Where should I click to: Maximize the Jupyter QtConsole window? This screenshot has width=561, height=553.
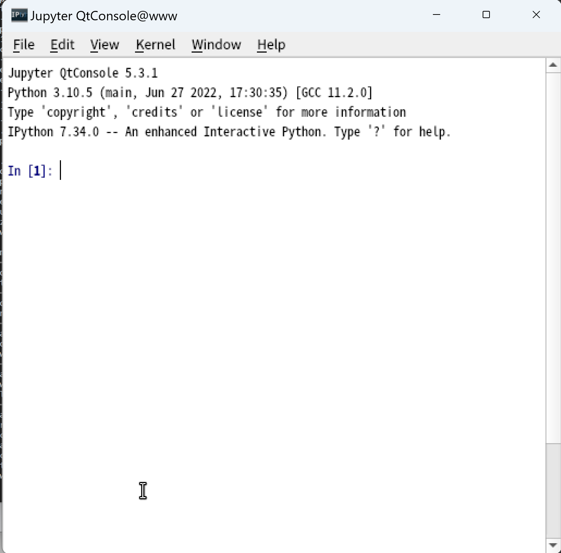[486, 15]
